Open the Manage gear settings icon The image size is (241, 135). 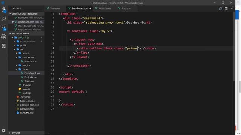[x=3, y=130]
